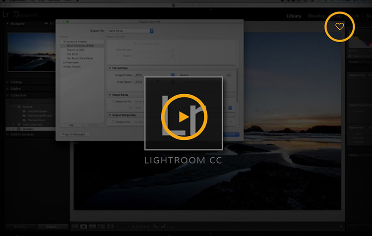Select loupe view icon in bottom toolbar
Screen dimensions: 372x236
[83, 227]
